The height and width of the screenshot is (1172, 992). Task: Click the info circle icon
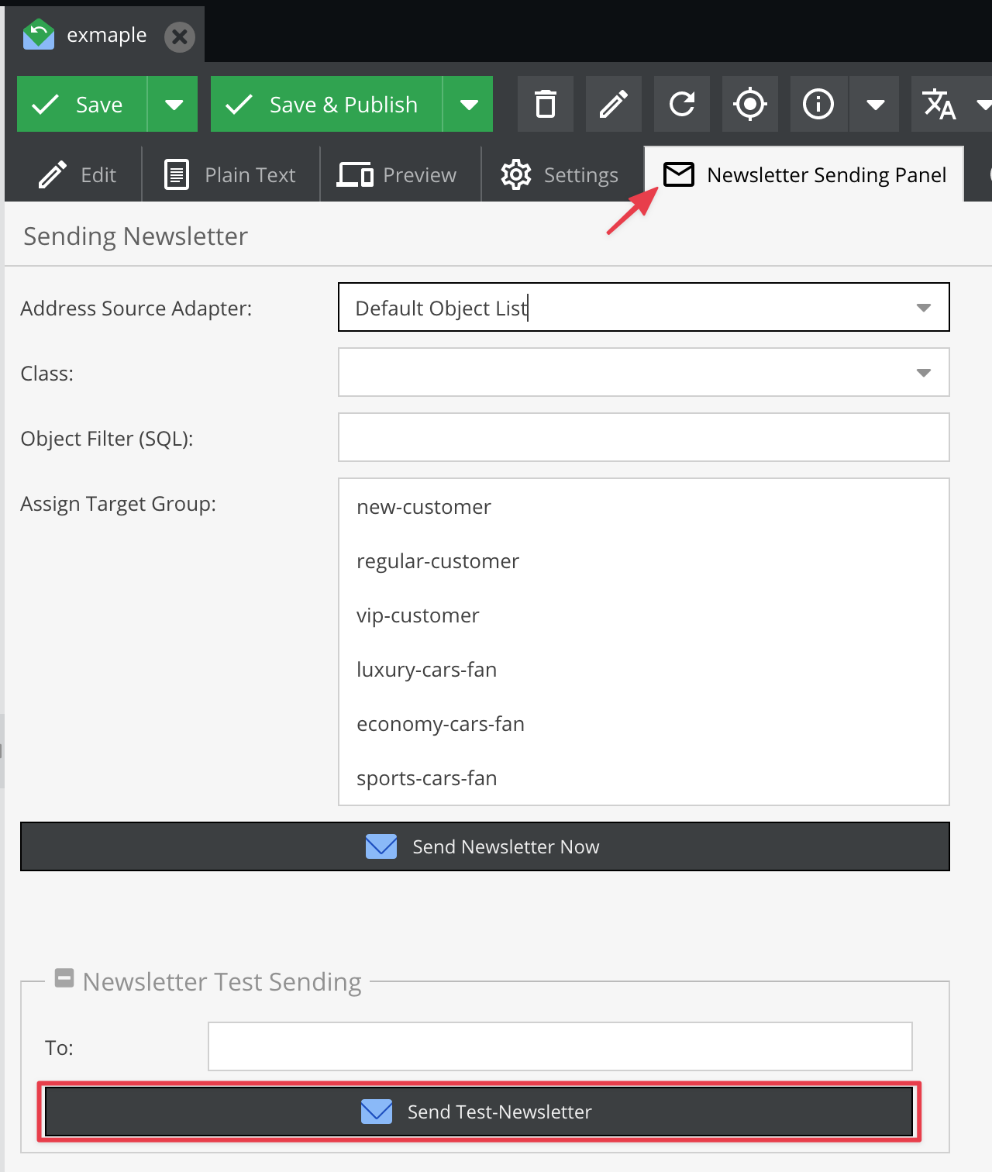point(818,104)
